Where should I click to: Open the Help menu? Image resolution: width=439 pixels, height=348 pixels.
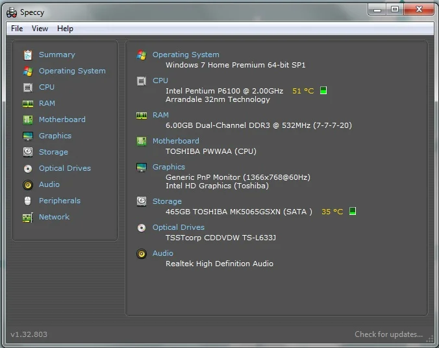point(65,29)
